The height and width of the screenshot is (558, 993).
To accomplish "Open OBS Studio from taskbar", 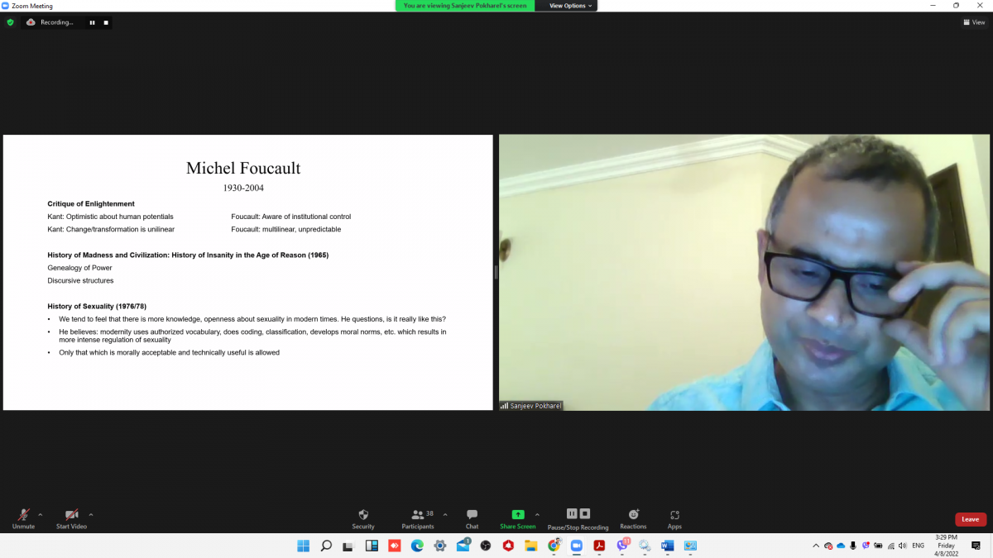I will [486, 546].
